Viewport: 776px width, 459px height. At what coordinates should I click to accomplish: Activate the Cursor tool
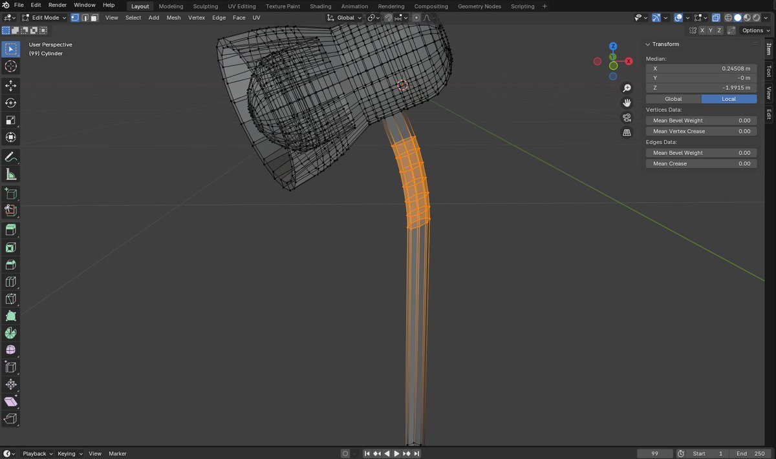pyautogui.click(x=10, y=66)
